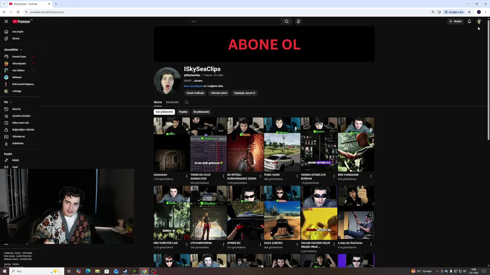Search within channel magnifier icon

click(x=186, y=102)
